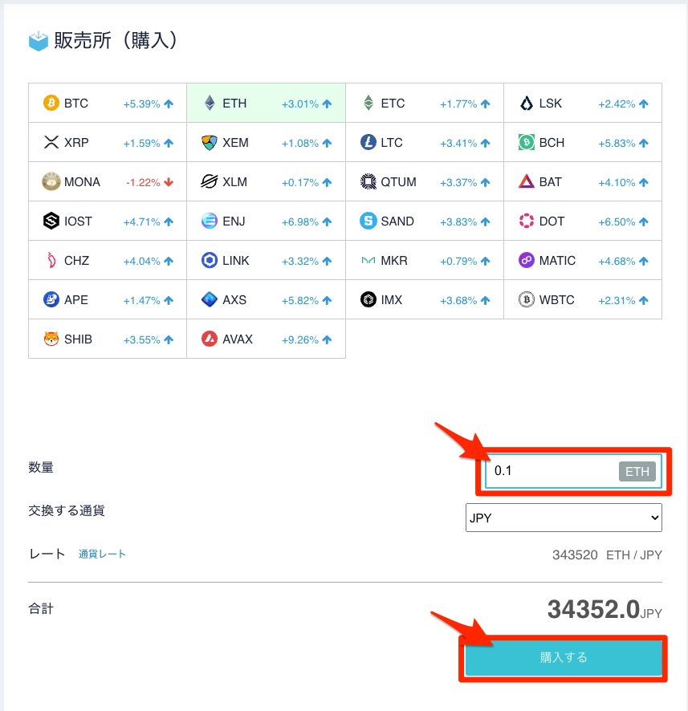This screenshot has height=711, width=688.
Task: Click the 交換する通貨 label
Action: [x=66, y=510]
